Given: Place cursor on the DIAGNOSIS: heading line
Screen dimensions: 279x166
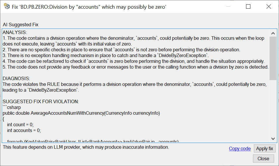Looking at the screenshot, I should (16, 79).
